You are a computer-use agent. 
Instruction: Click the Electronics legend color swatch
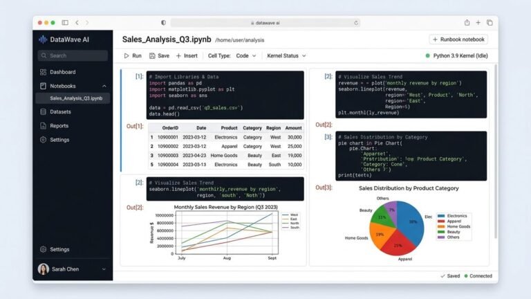(441, 216)
